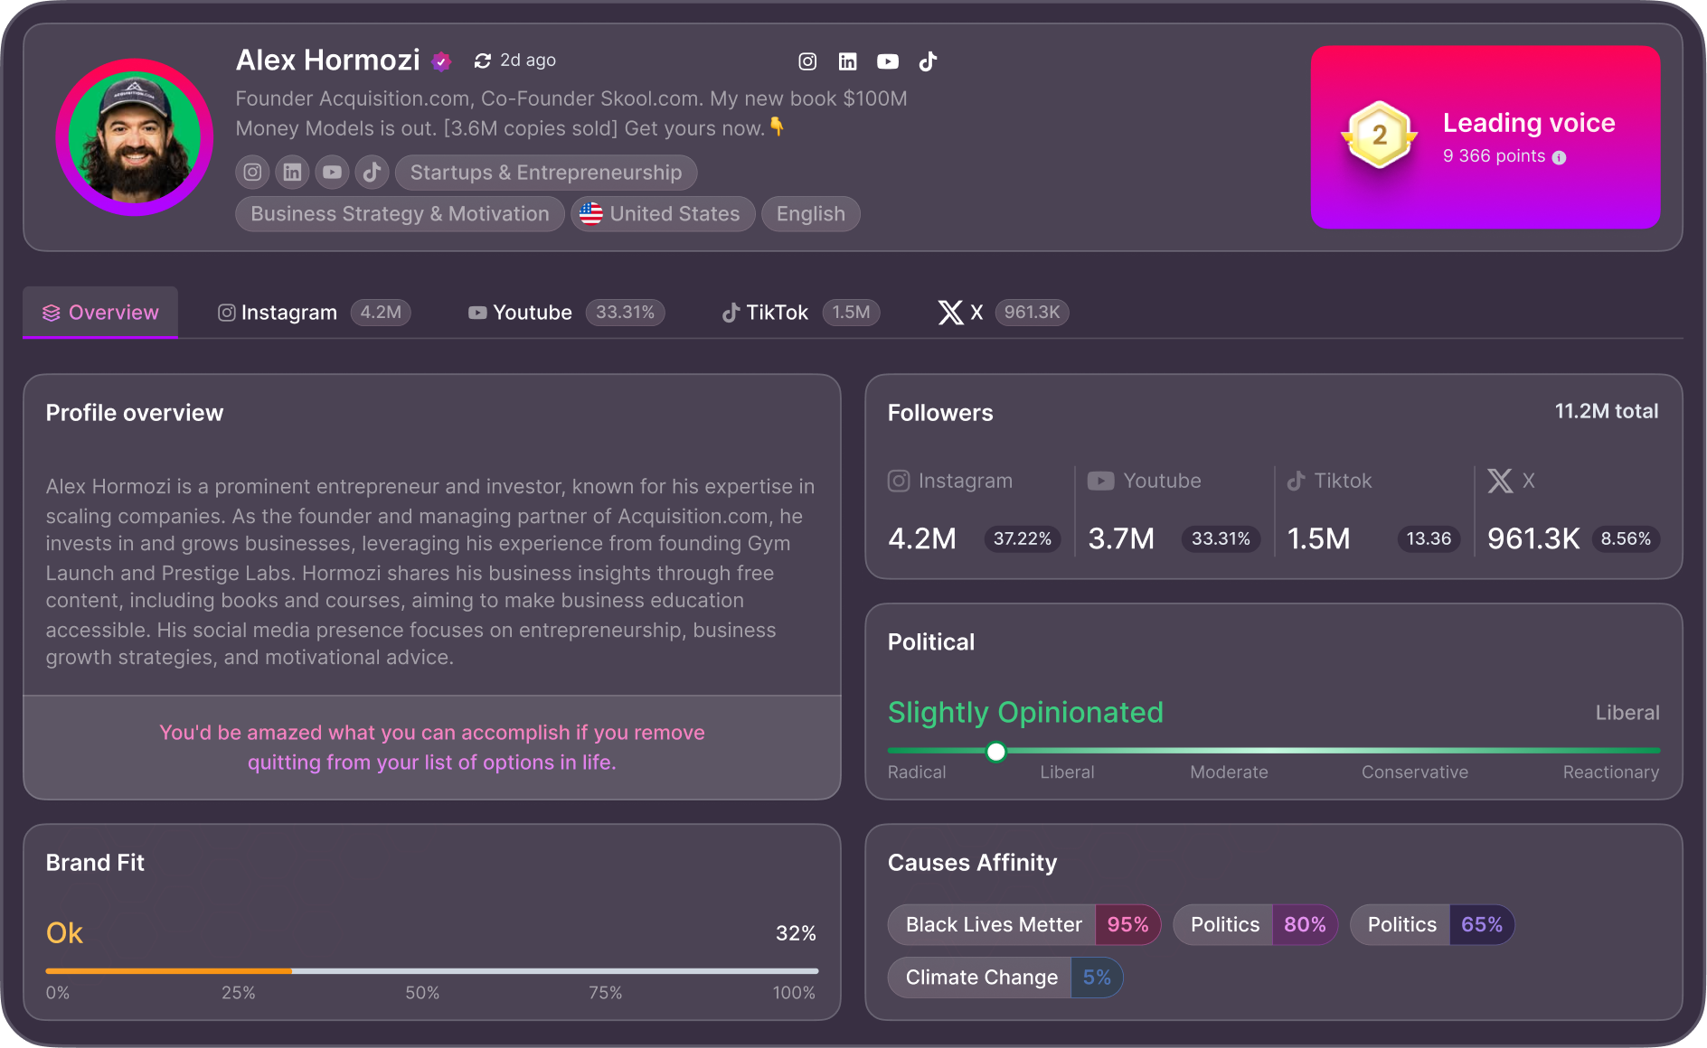Click the verified badge next to Alex Hormozi

pyautogui.click(x=441, y=61)
